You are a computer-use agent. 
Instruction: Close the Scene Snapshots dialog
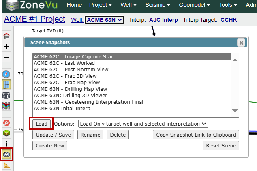pyautogui.click(x=241, y=43)
